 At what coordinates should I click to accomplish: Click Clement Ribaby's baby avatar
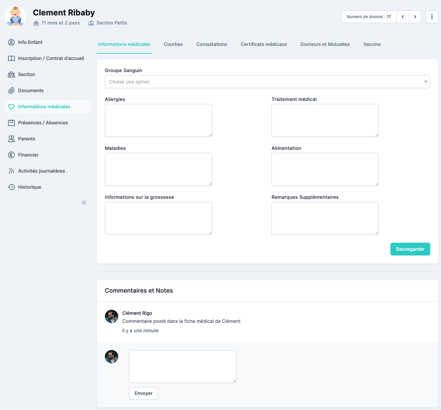[15, 17]
